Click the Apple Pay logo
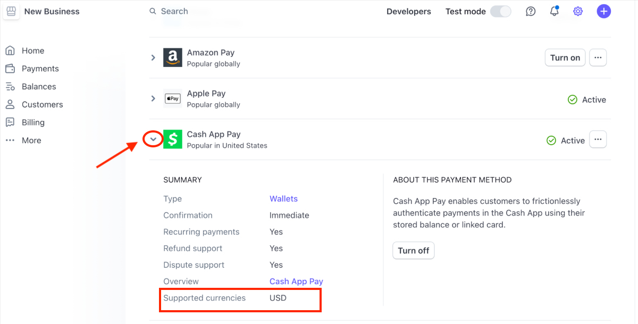 (173, 98)
